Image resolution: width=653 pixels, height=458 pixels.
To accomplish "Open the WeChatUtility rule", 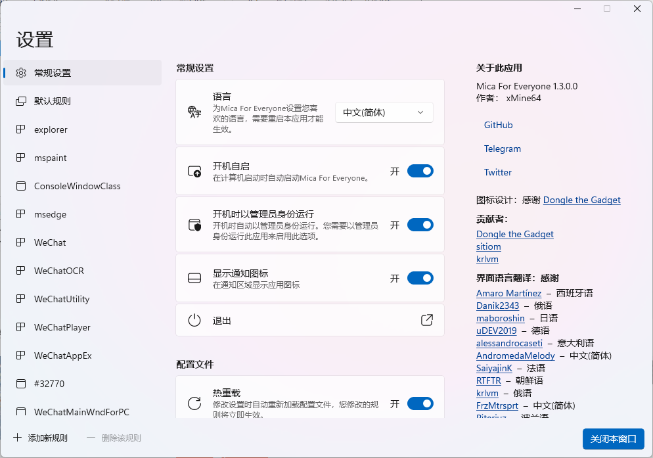I will click(x=83, y=299).
